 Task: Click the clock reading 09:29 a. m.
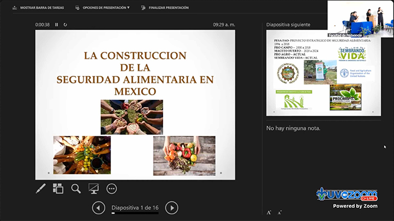(224, 25)
